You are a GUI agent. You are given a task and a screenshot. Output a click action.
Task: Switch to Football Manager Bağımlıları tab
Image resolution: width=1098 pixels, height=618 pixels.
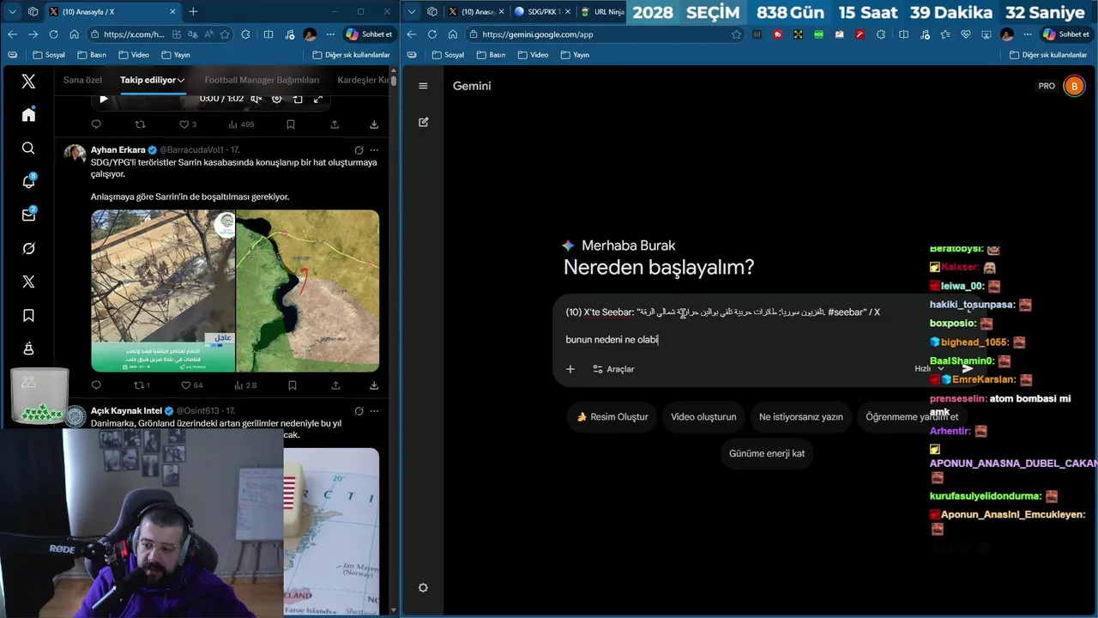pos(262,80)
